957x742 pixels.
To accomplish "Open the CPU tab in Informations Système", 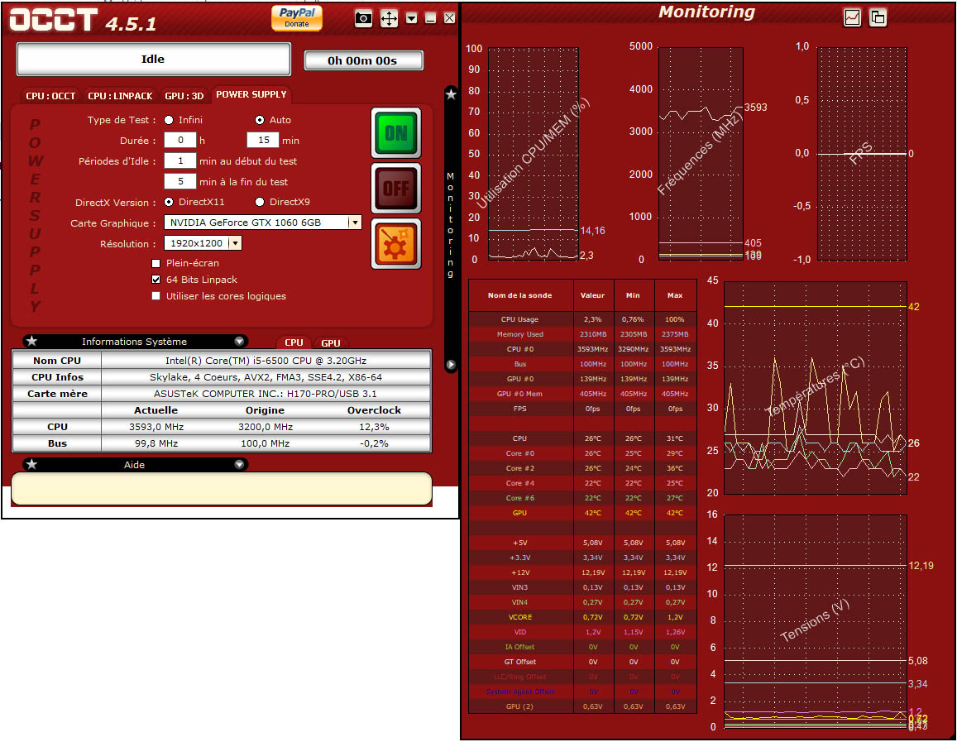I will 294,343.
